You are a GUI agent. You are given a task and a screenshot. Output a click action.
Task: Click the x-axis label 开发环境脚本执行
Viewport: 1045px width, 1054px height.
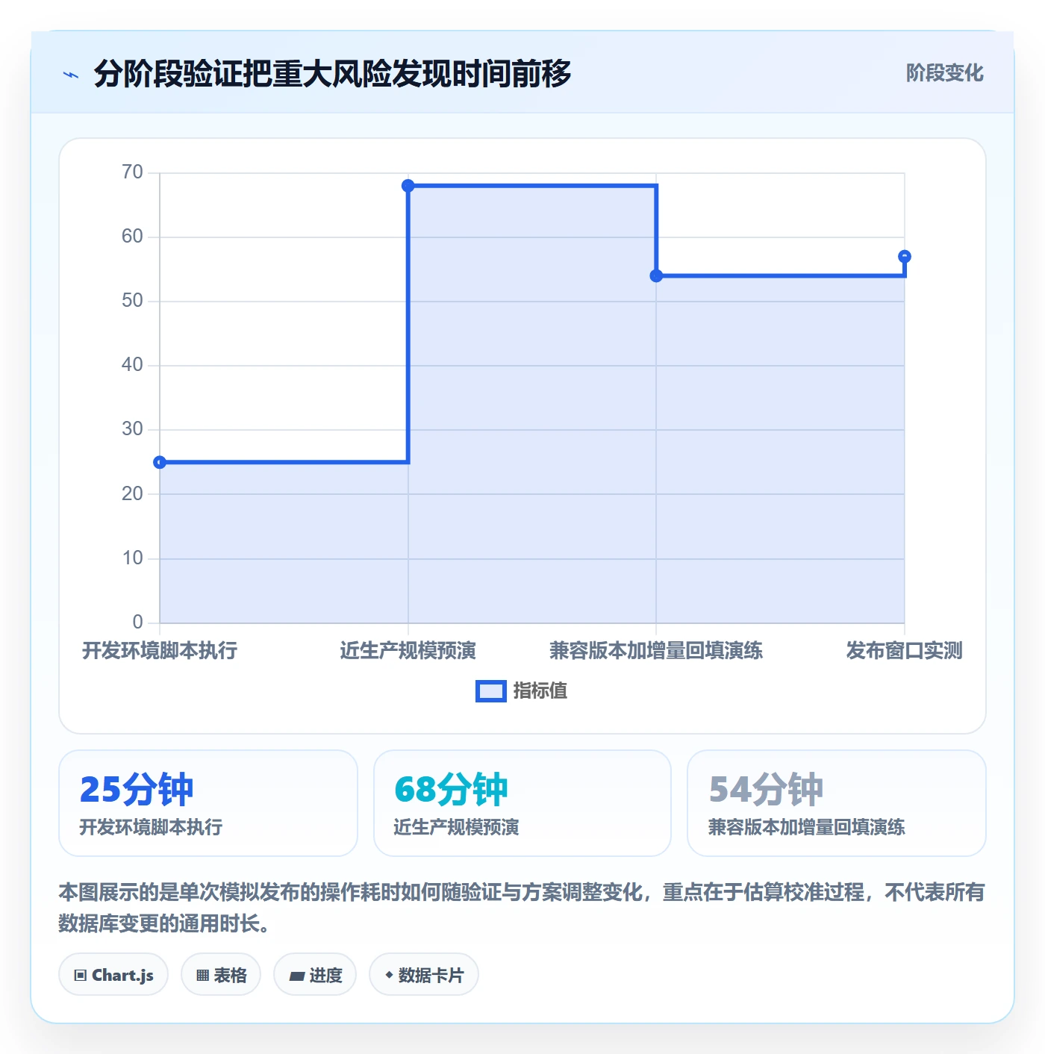pos(160,651)
